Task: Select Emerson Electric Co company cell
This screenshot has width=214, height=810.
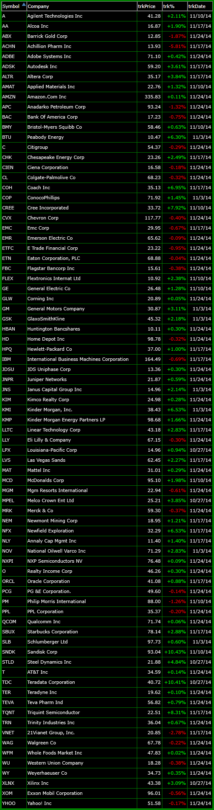Action: (x=82, y=238)
